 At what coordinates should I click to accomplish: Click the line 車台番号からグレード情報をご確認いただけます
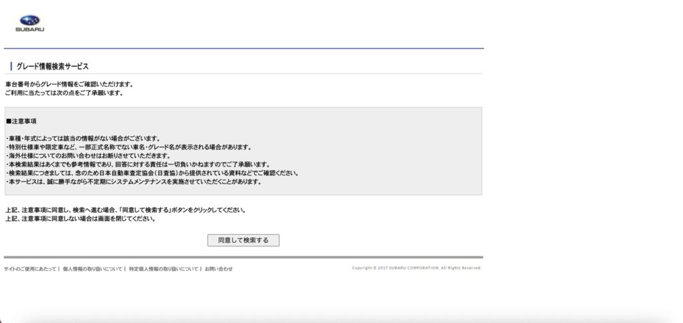click(x=69, y=84)
